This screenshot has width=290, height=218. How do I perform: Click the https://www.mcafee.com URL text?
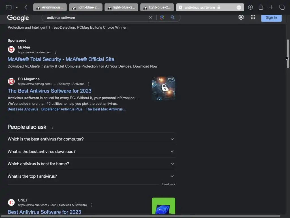click(x=35, y=52)
